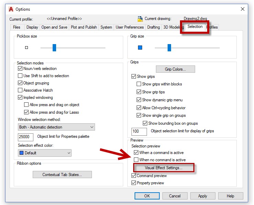Toggle Implied windowing checkbox
The image size is (254, 205).
[20, 97]
